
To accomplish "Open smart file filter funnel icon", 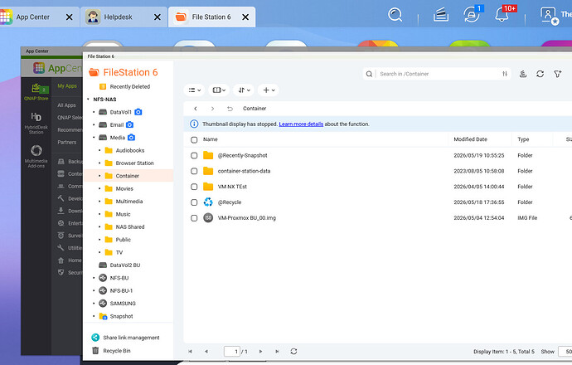I will point(557,74).
